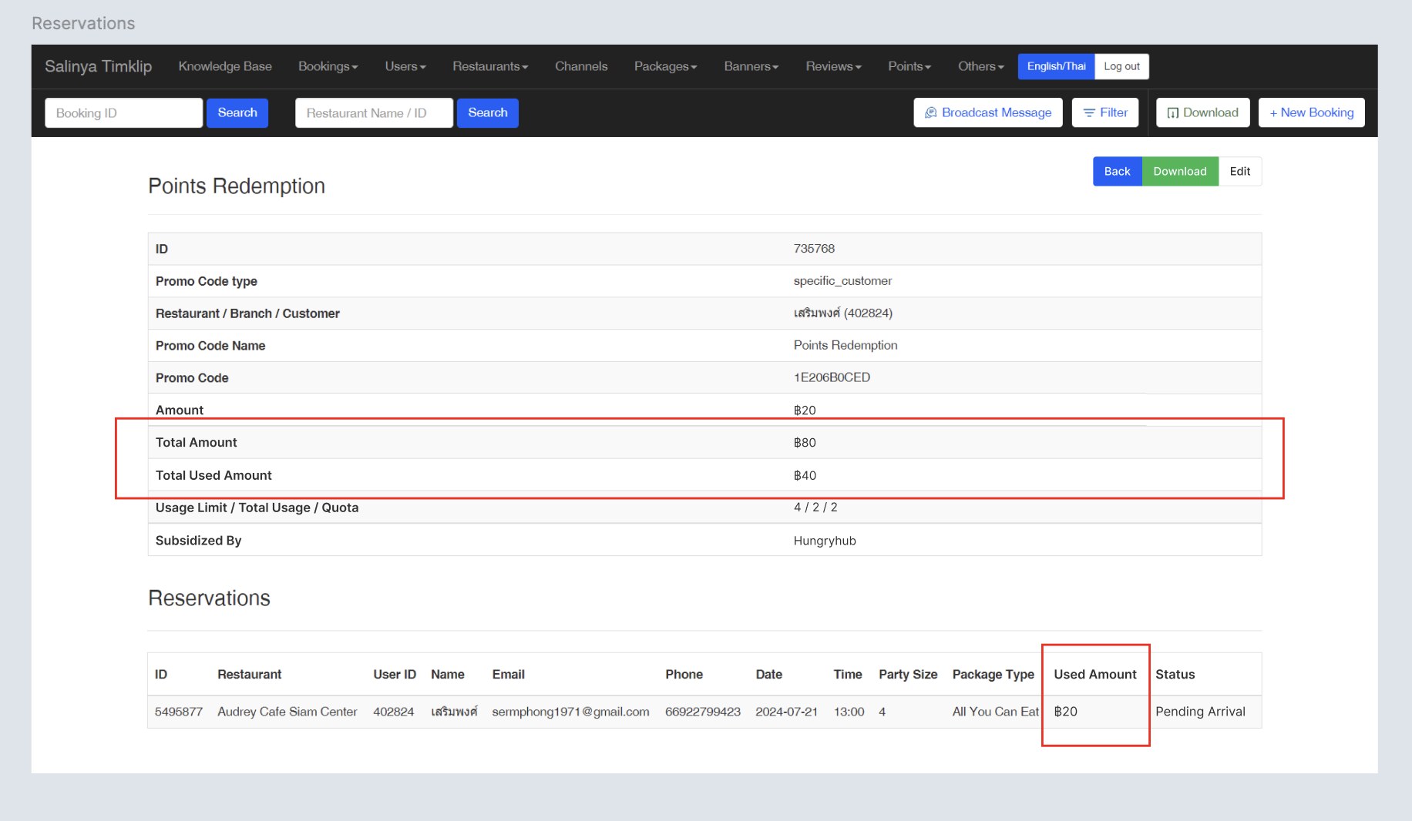The height and width of the screenshot is (821, 1412).
Task: Expand the Users dropdown menu
Action: [405, 66]
